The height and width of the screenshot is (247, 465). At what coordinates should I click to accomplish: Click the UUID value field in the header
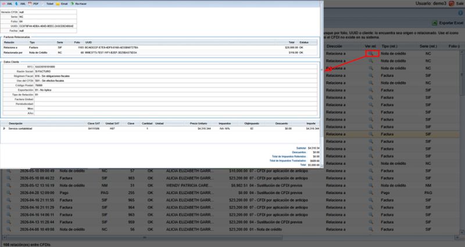click(48, 26)
